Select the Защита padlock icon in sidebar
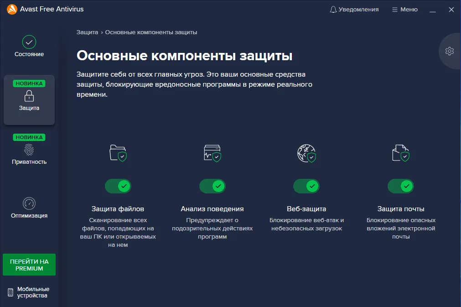This screenshot has width=461, height=307. pos(29,96)
